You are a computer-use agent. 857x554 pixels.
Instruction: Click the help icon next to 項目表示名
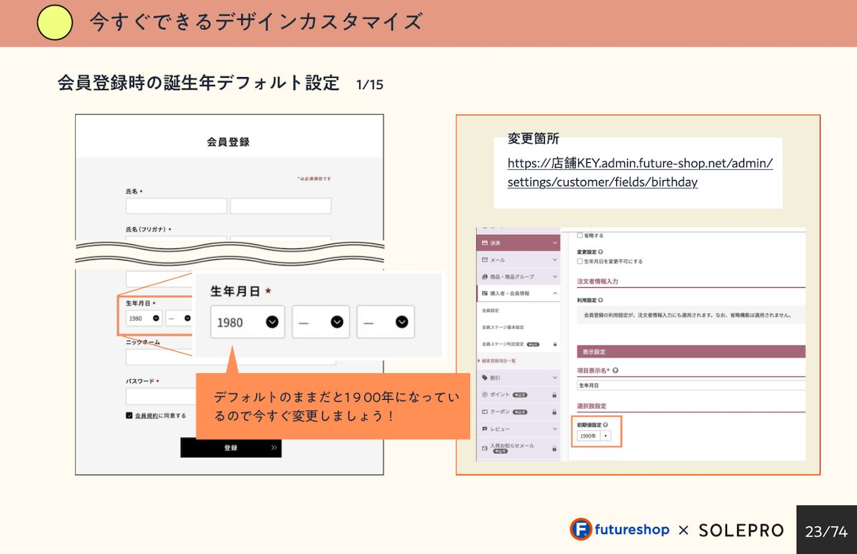coord(616,371)
